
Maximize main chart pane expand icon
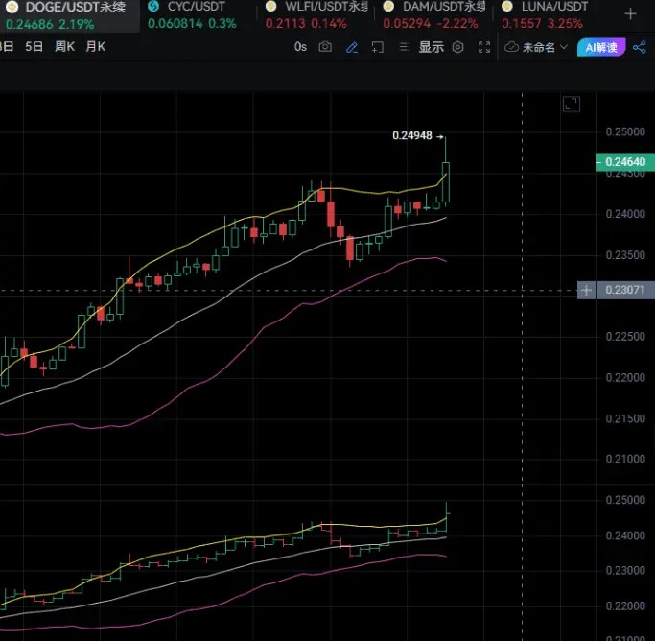coord(571,104)
